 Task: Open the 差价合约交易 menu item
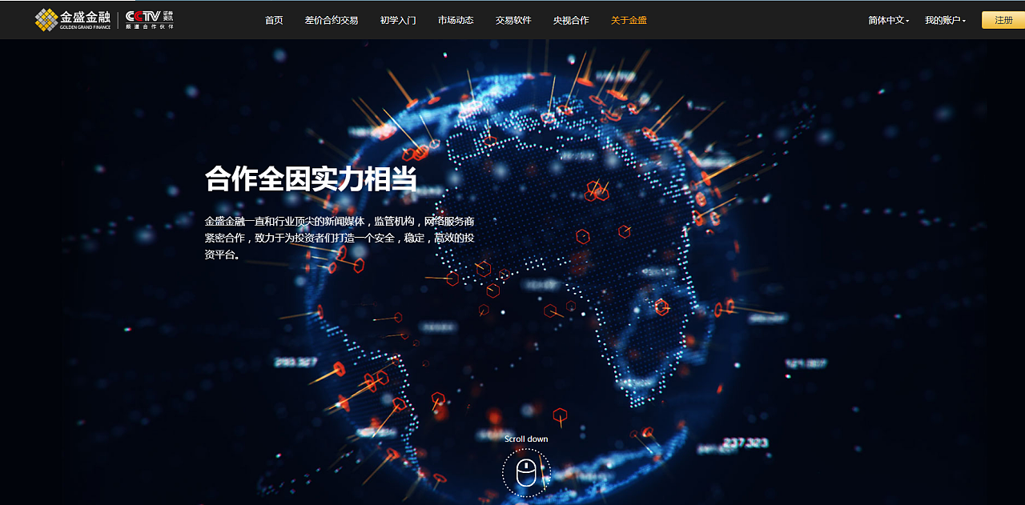pyautogui.click(x=332, y=20)
